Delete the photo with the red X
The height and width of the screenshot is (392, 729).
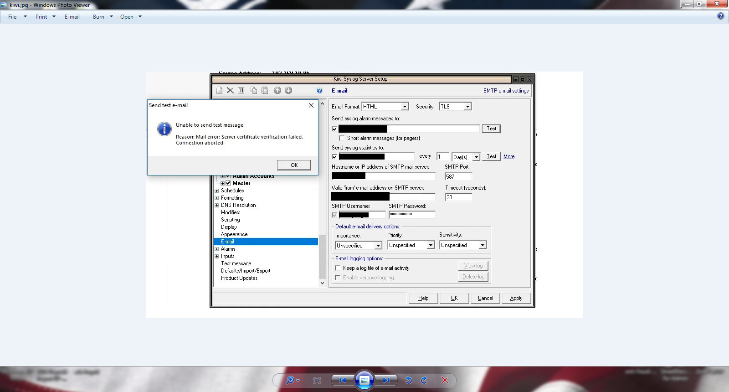pos(445,380)
